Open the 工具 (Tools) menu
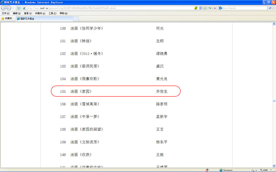Image resolution: width=276 pixels, height=172 pixels. click(52, 13)
